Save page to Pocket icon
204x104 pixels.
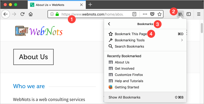pyautogui.click(x=152, y=14)
